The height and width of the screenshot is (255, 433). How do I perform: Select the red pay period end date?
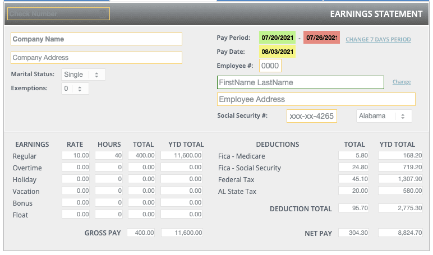[322, 38]
